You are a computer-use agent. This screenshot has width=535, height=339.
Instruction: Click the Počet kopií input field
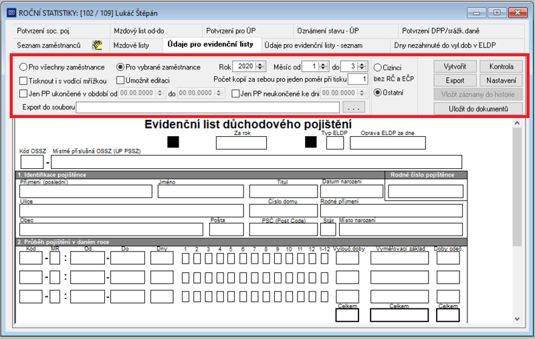coord(358,79)
